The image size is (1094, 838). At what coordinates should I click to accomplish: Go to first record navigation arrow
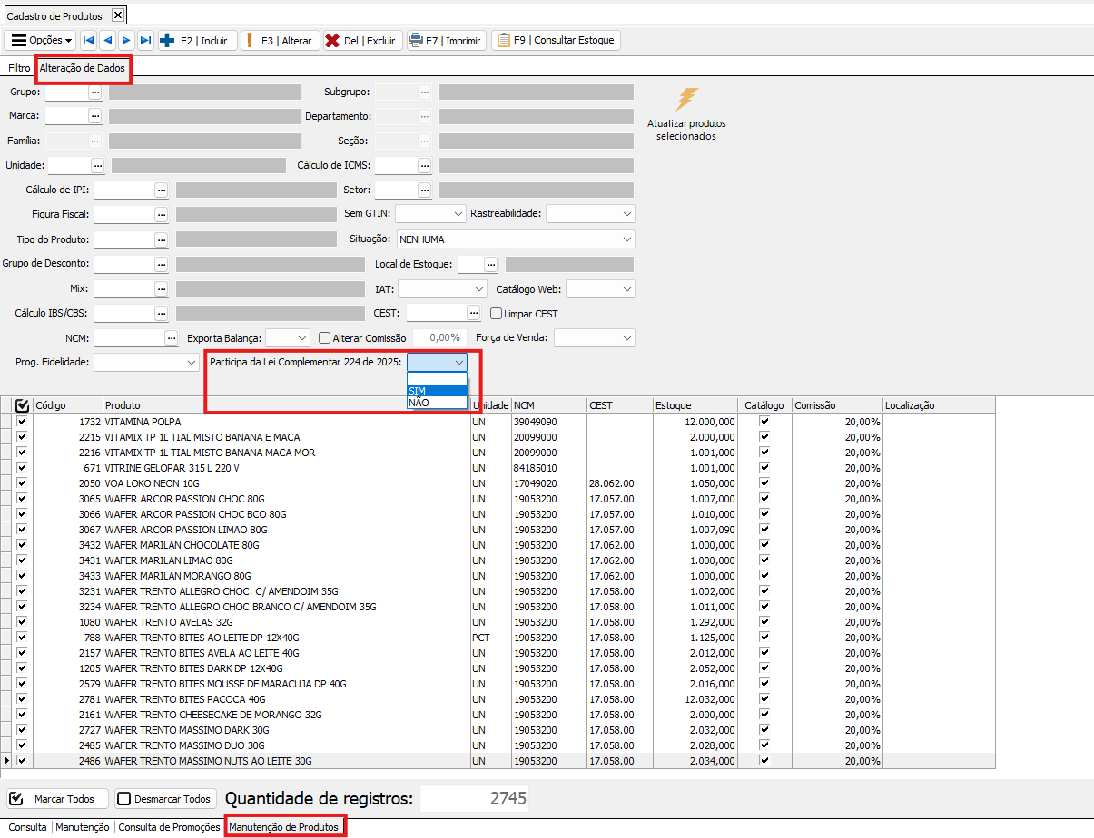pyautogui.click(x=88, y=41)
